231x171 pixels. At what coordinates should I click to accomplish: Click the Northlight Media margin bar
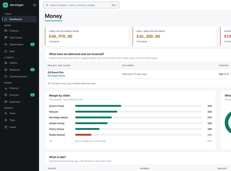(x=93, y=117)
